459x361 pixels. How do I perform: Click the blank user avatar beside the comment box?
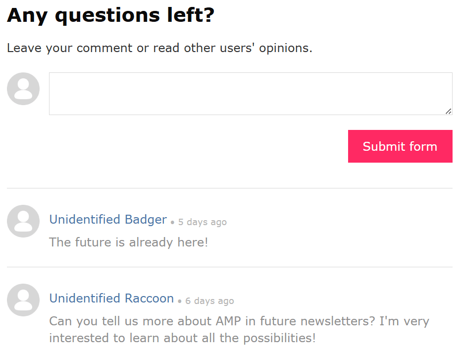point(23,89)
